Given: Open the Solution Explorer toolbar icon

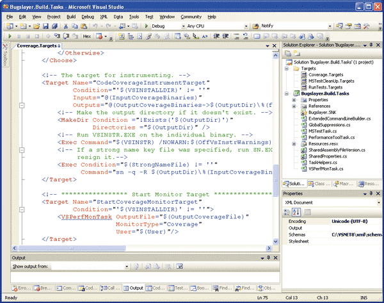Looking at the screenshot, I should tap(339, 26).
